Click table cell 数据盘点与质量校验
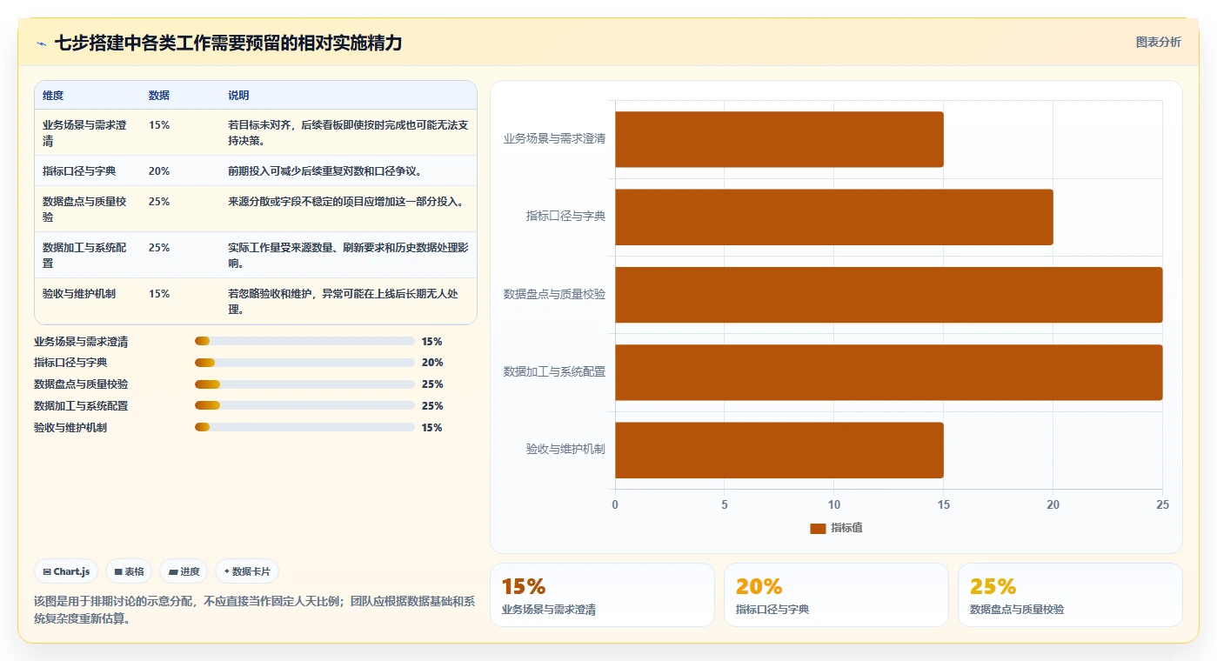 [x=87, y=209]
